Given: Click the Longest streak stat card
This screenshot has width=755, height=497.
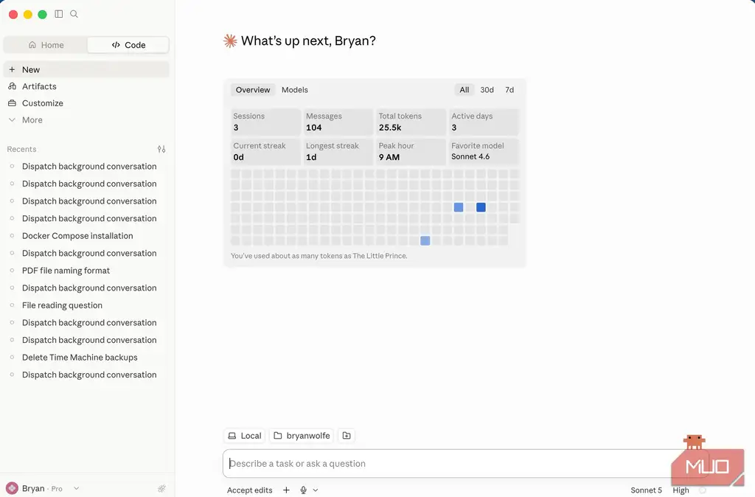Looking at the screenshot, I should (338, 151).
